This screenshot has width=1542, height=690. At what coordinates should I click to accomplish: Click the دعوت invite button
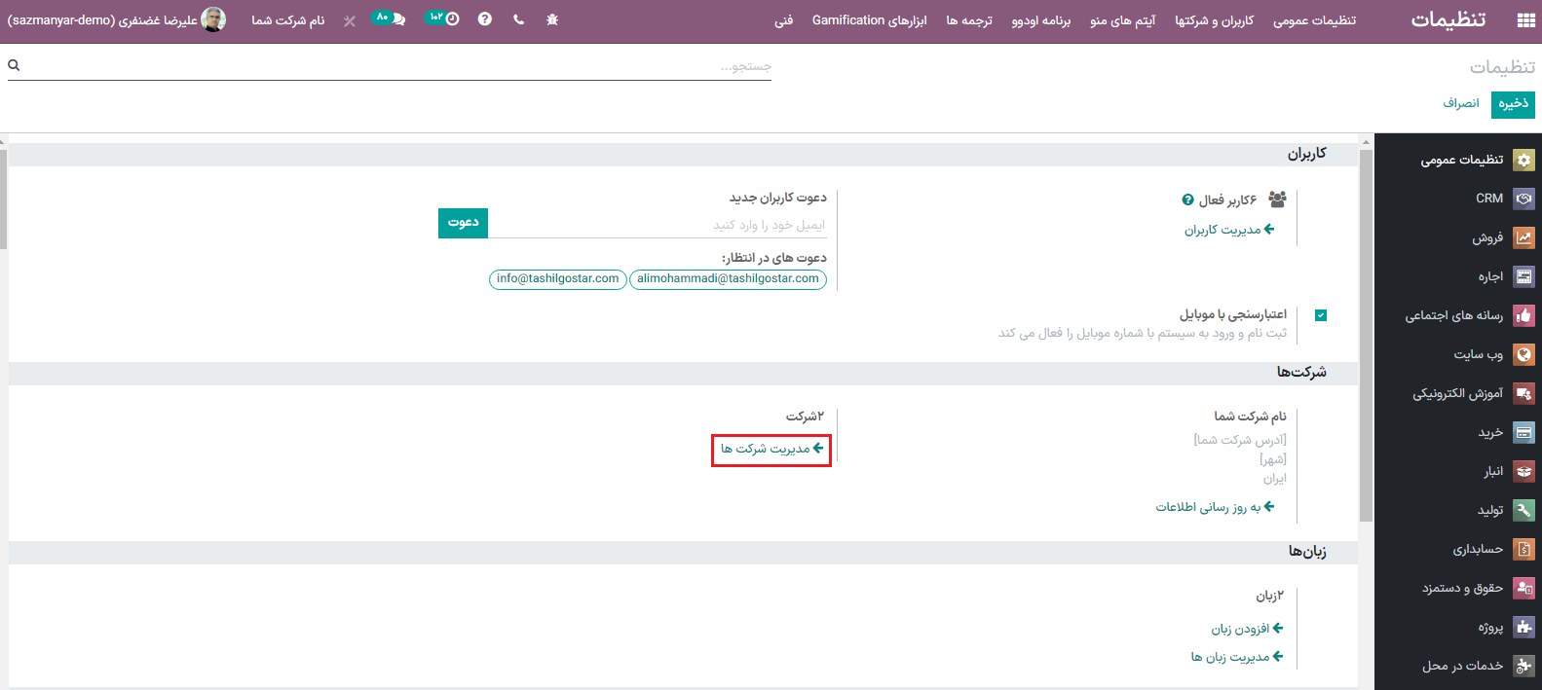pyautogui.click(x=463, y=223)
